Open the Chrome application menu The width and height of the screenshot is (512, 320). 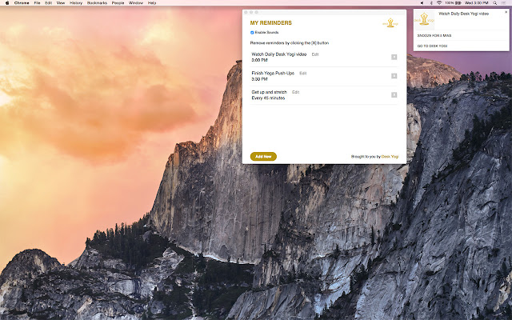(x=22, y=3)
